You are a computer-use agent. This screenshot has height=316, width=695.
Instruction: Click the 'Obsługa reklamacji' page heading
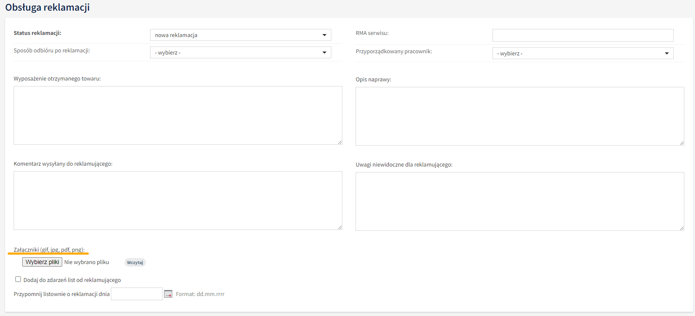click(x=47, y=8)
